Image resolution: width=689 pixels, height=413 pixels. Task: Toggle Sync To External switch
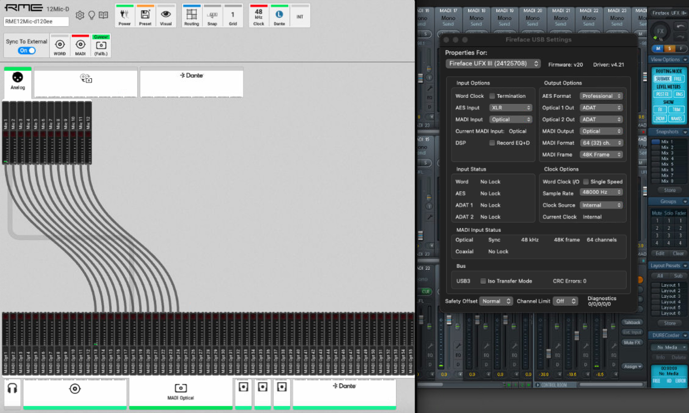tap(27, 51)
